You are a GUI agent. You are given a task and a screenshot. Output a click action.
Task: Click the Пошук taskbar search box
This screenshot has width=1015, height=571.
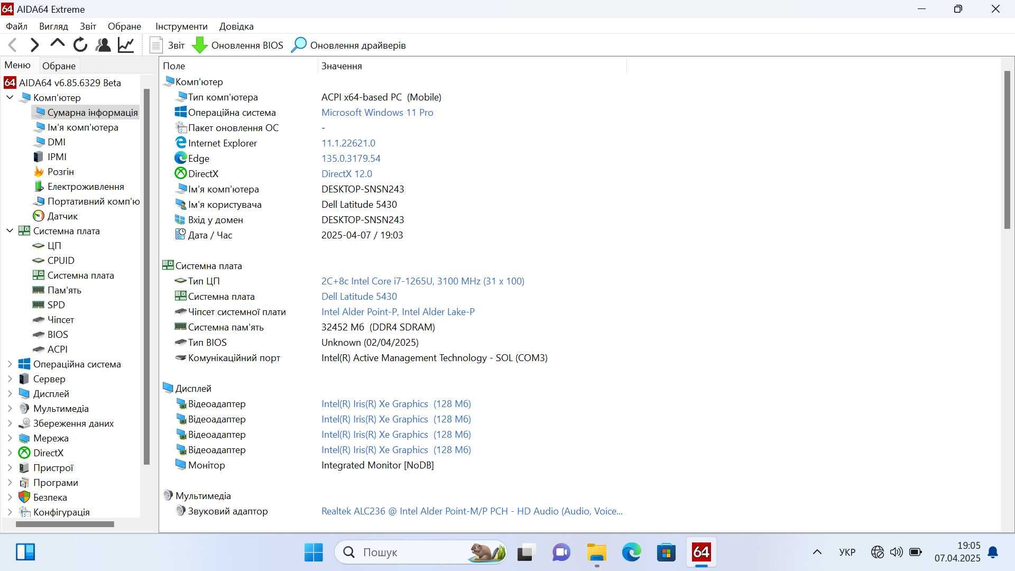click(x=421, y=552)
